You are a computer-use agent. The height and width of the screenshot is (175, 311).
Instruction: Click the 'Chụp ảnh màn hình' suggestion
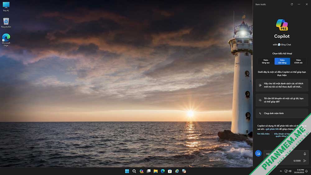[282, 113]
